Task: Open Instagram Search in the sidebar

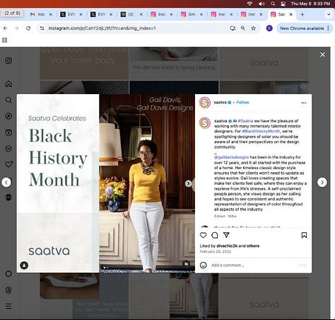Action: click(8, 100)
